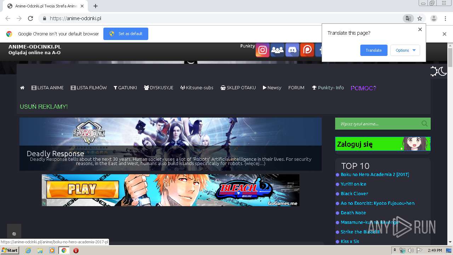The height and width of the screenshot is (255, 453).
Task: Open Death Note in TOP 10
Action: pos(353,213)
